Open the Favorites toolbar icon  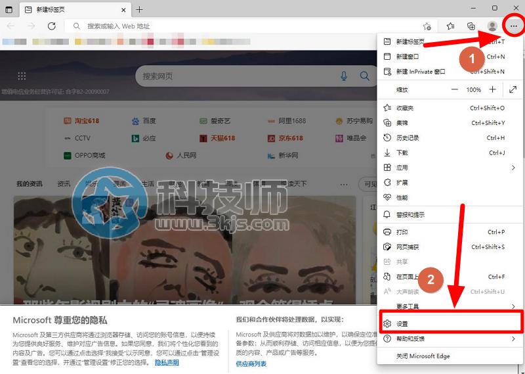coord(451,26)
